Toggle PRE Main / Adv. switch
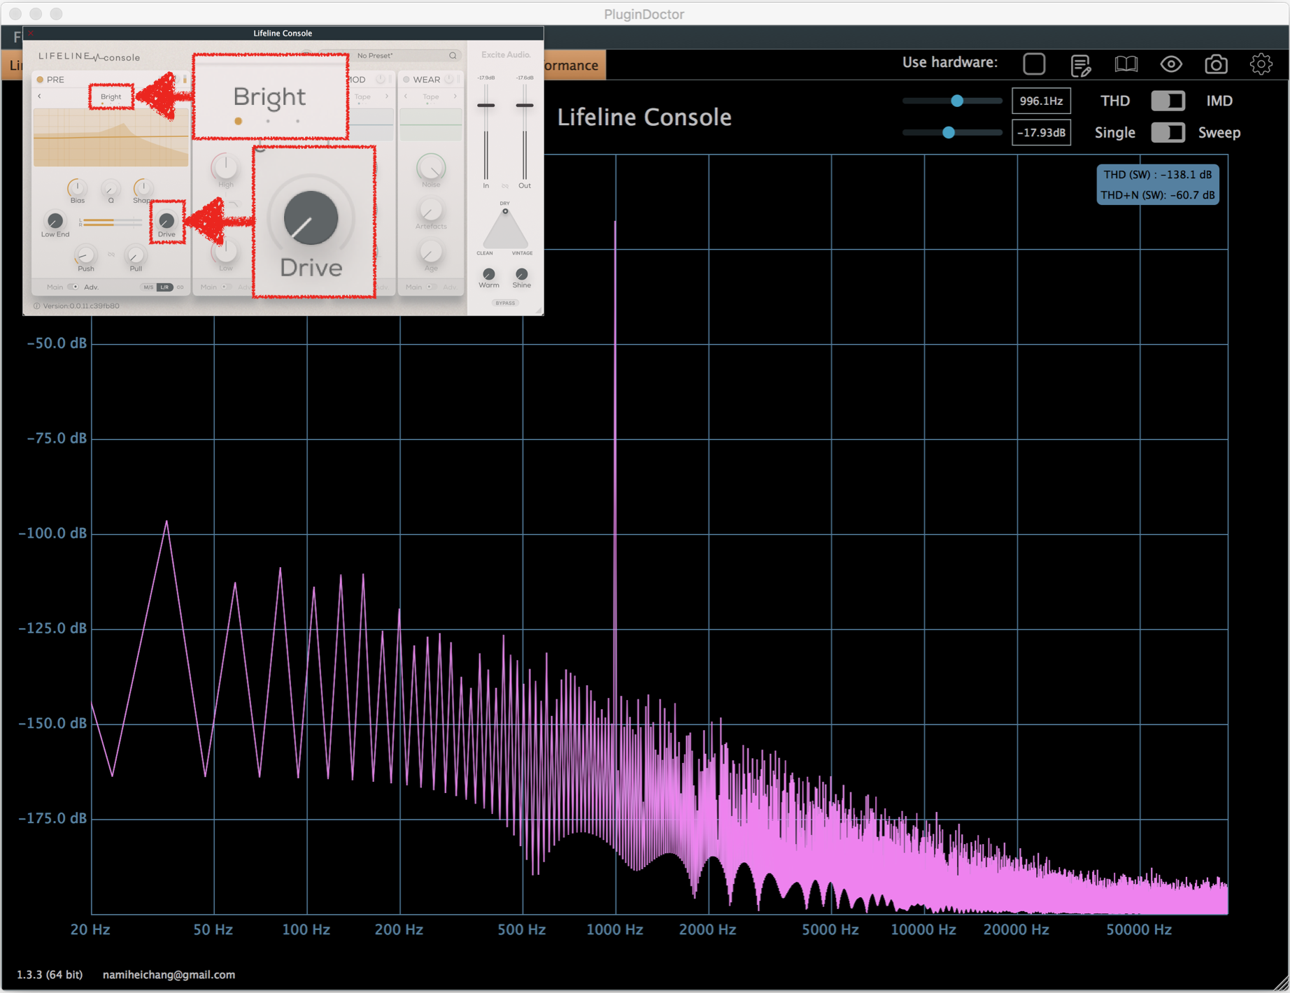Image resolution: width=1290 pixels, height=993 pixels. click(x=73, y=287)
